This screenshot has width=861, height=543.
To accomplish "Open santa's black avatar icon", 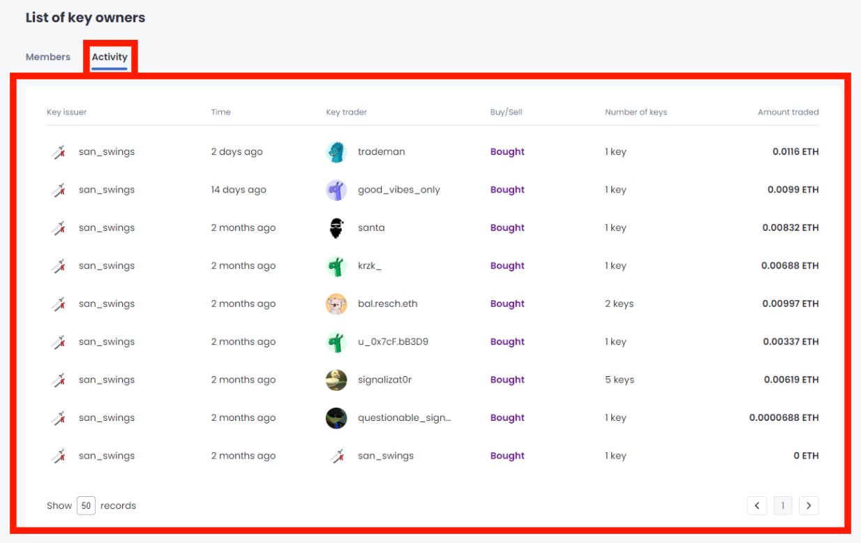I will click(x=336, y=228).
